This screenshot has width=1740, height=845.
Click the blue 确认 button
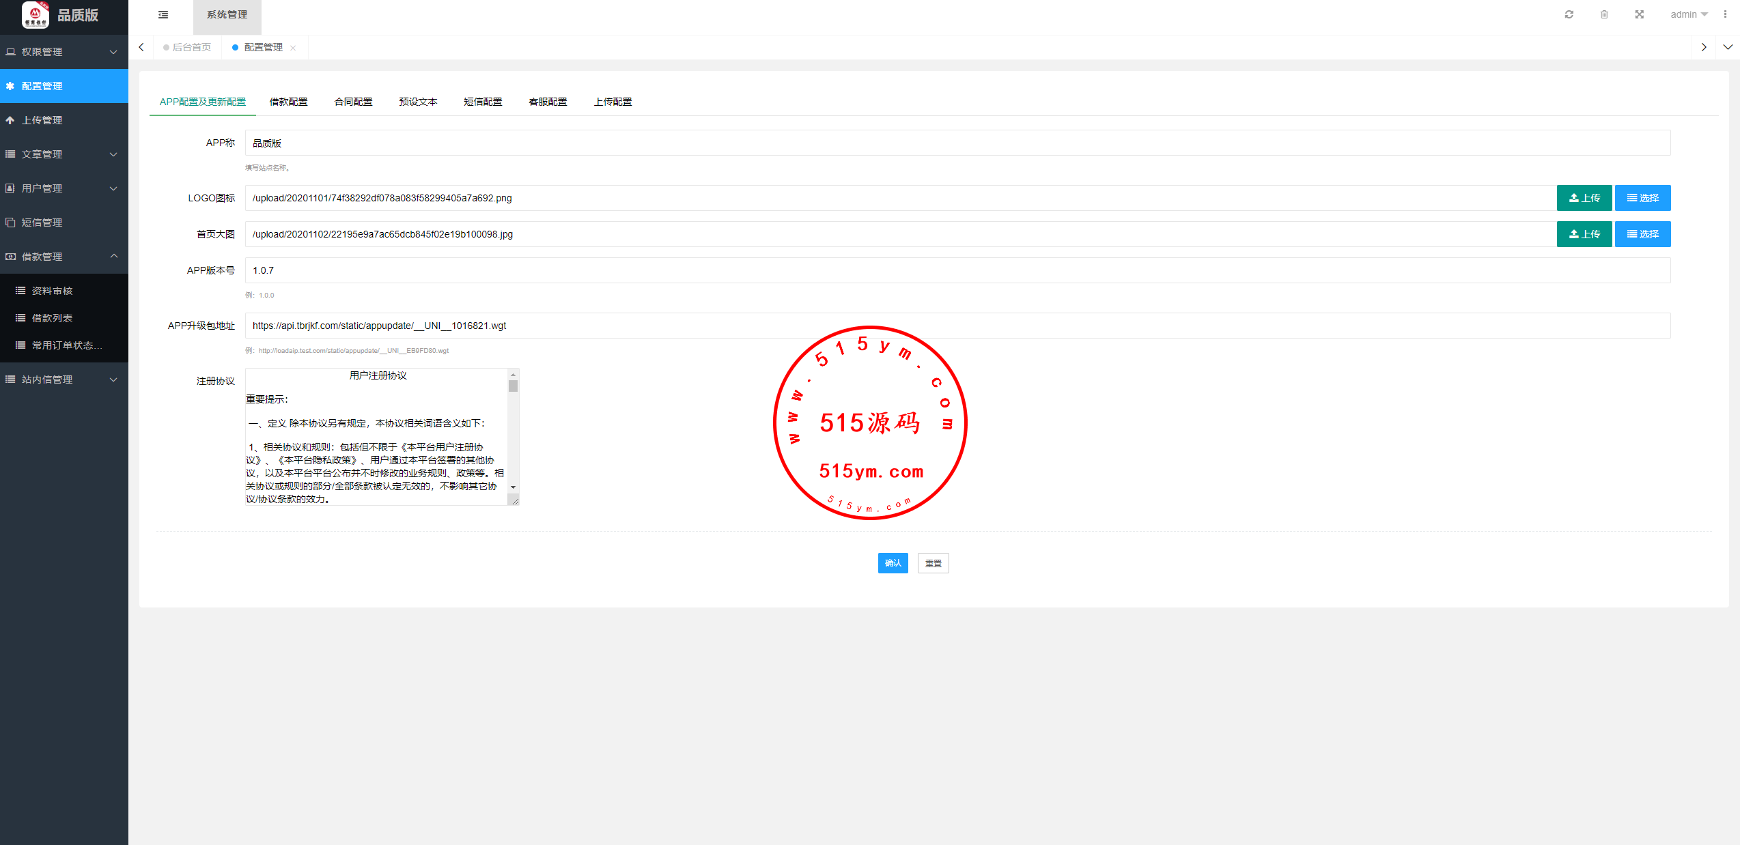click(x=893, y=563)
